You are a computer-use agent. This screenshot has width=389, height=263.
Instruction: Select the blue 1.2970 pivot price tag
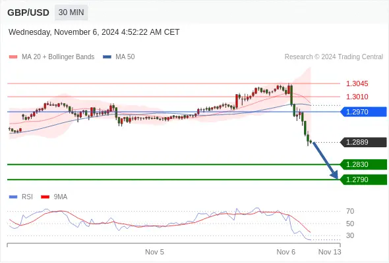363,112
